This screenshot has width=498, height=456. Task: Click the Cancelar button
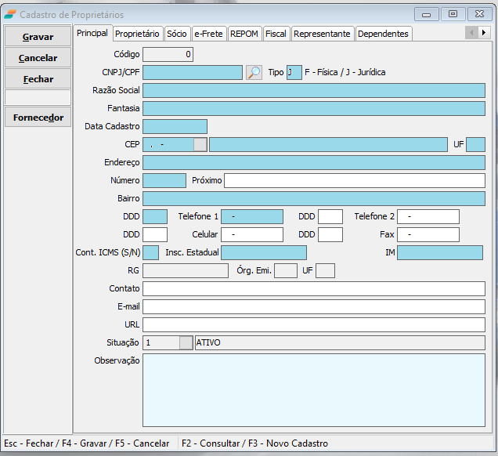point(38,58)
